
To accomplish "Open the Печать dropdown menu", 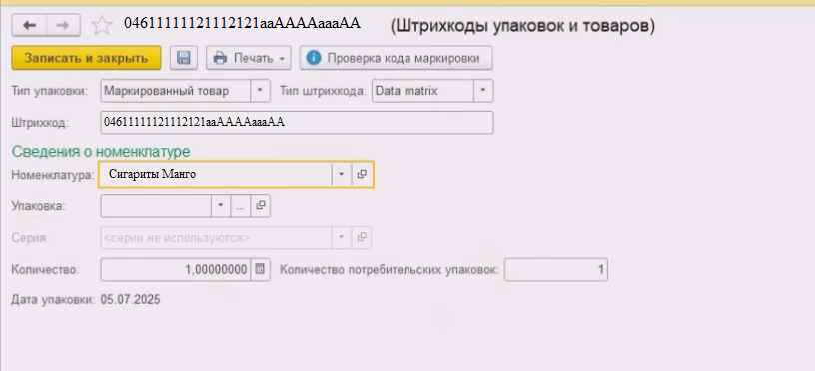I will coord(249,58).
